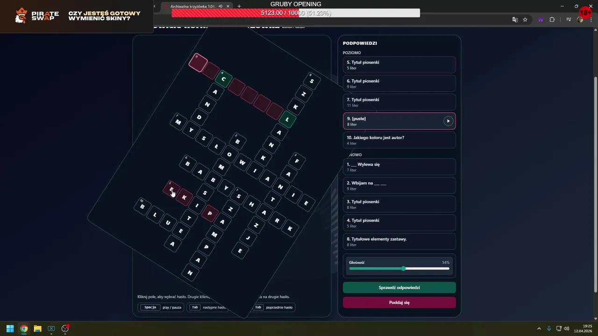This screenshot has height=336, width=598.
Task: Click the microphone tray icon
Action: [549, 329]
